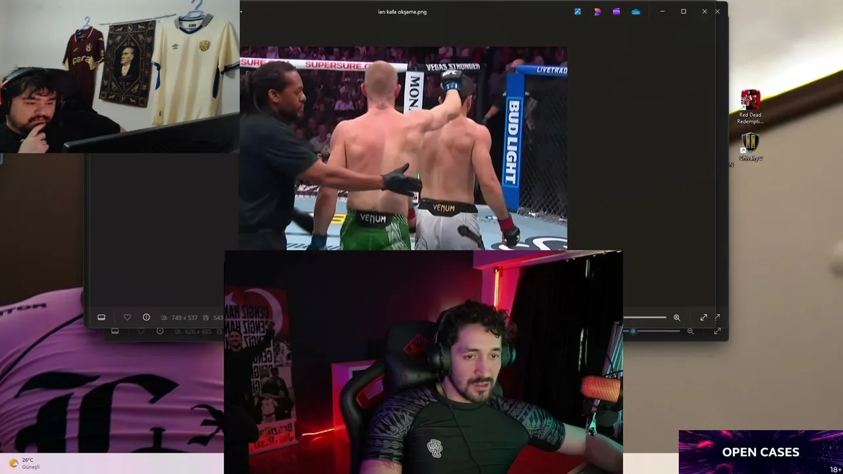Minimize the front Photos window
This screenshot has height=474, width=843.
click(663, 11)
